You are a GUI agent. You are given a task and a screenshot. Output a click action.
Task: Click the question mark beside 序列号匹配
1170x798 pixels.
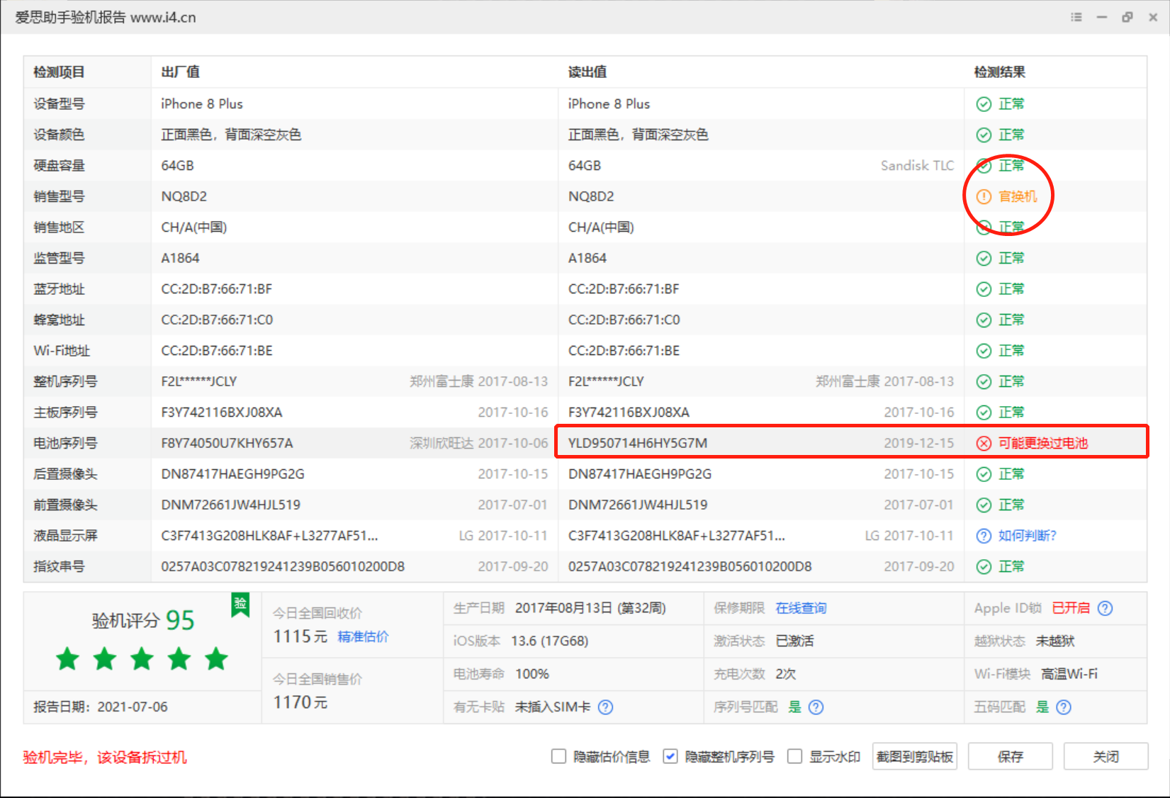[816, 707]
